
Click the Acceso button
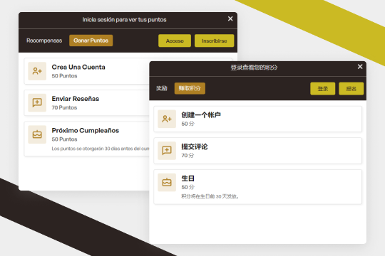[x=175, y=41]
